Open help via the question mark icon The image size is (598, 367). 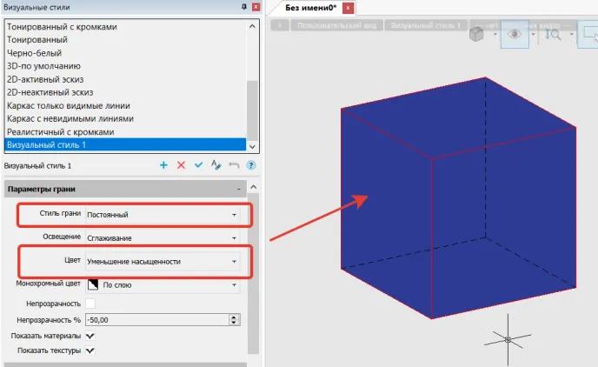(251, 165)
